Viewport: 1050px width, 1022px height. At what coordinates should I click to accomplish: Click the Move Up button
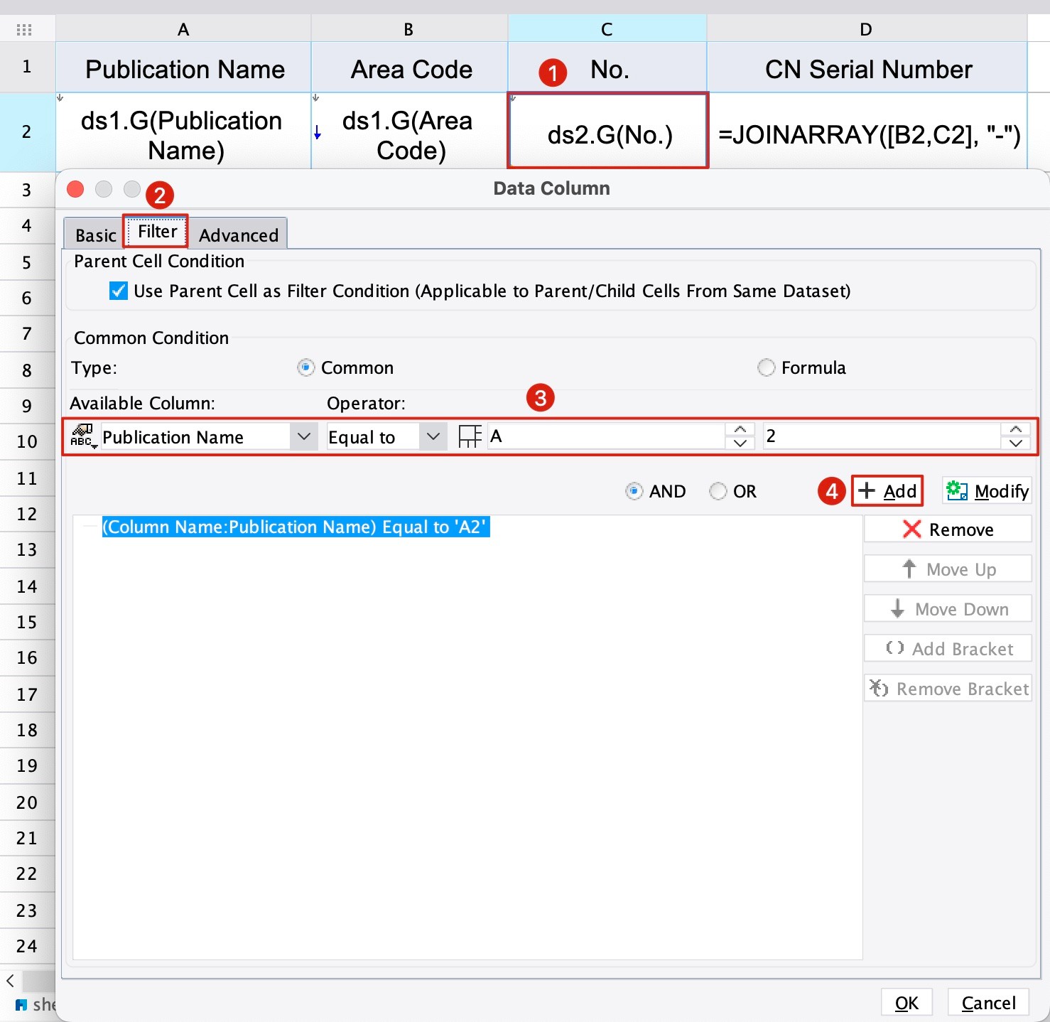click(x=948, y=569)
